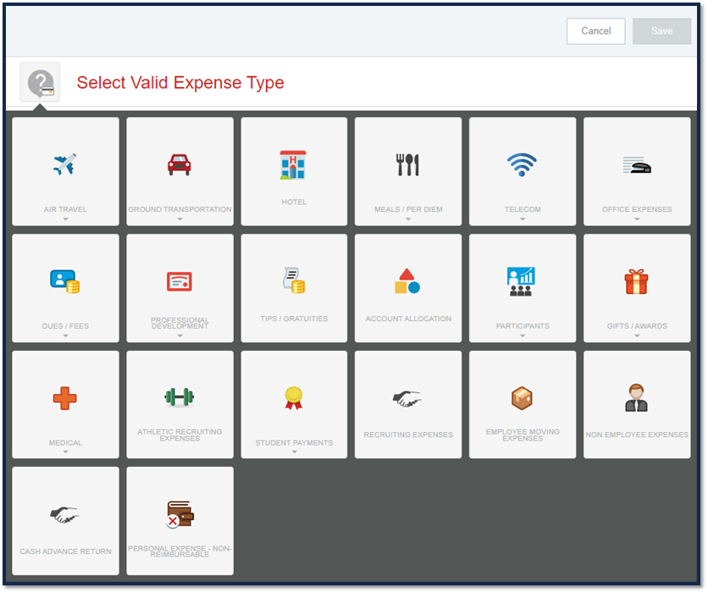Select the Personal Expense wallet icon
Viewport: 708px width, 593px height.
point(180,514)
